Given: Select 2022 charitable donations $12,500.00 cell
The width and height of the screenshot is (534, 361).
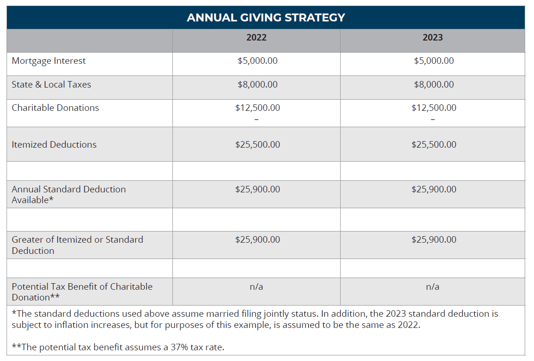Looking at the screenshot, I should point(257,108).
